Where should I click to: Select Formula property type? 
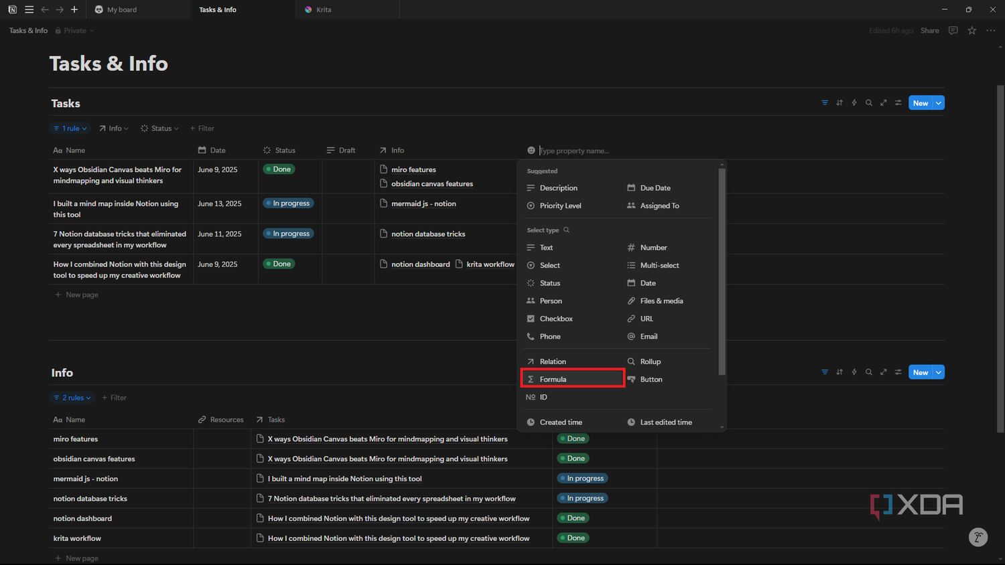572,379
